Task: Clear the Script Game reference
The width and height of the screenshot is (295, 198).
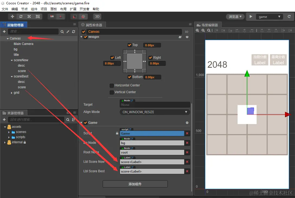Action: click(187, 133)
